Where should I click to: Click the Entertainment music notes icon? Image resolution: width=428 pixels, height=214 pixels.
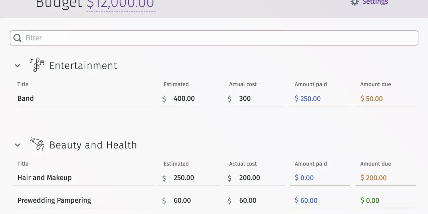37,65
